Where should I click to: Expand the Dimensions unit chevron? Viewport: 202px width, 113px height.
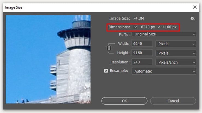pos(135,27)
